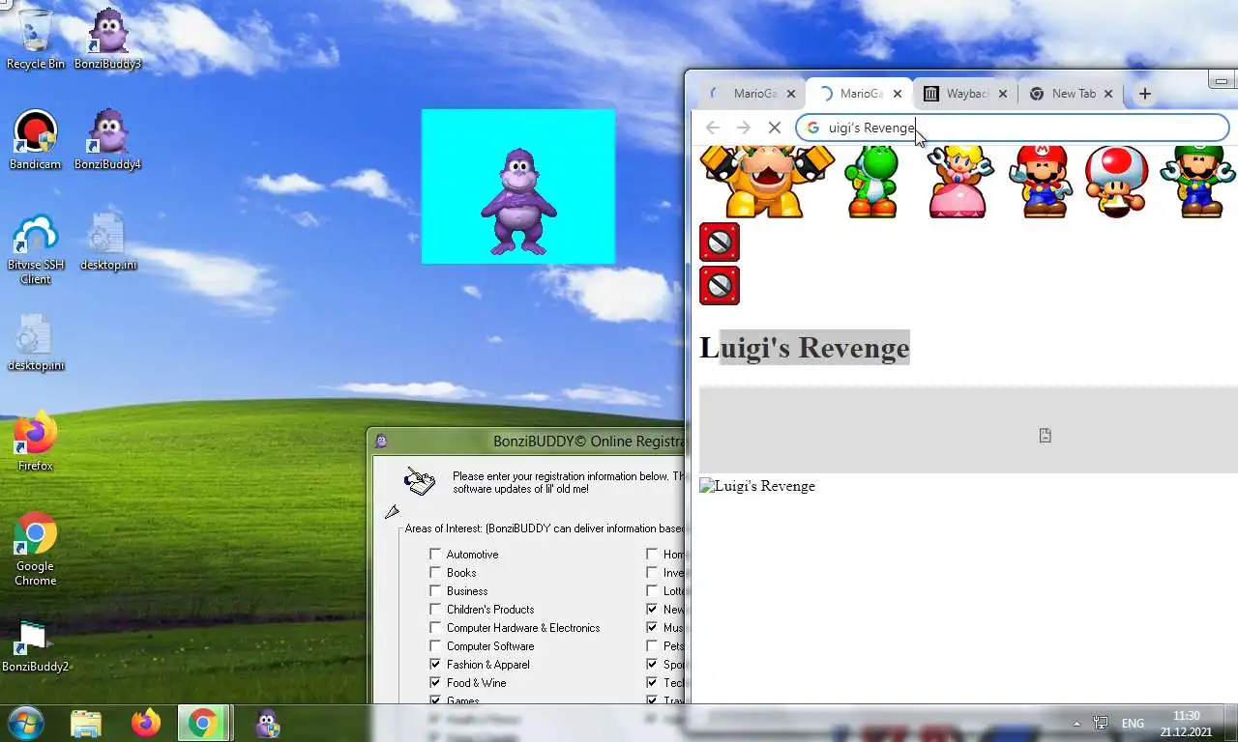Close the Wayback tab
The image size is (1238, 742).
pos(1003,94)
